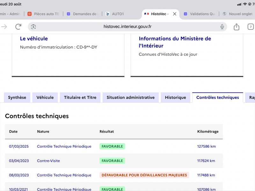Click the Date column header
Image resolution: width=255 pixels, height=191 pixels.
(x=13, y=131)
